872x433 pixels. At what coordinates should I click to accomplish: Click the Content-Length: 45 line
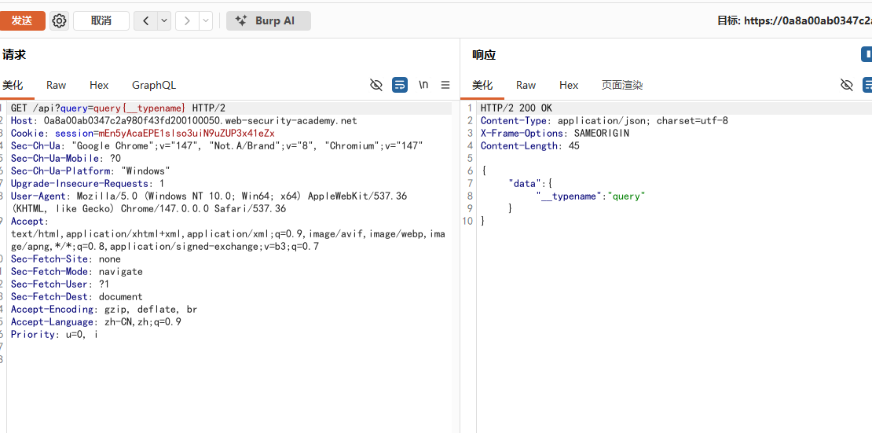click(530, 146)
